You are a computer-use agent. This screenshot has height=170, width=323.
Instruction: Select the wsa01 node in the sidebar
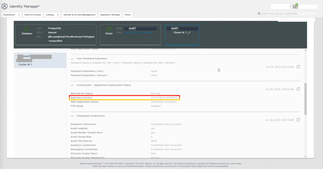(40, 60)
